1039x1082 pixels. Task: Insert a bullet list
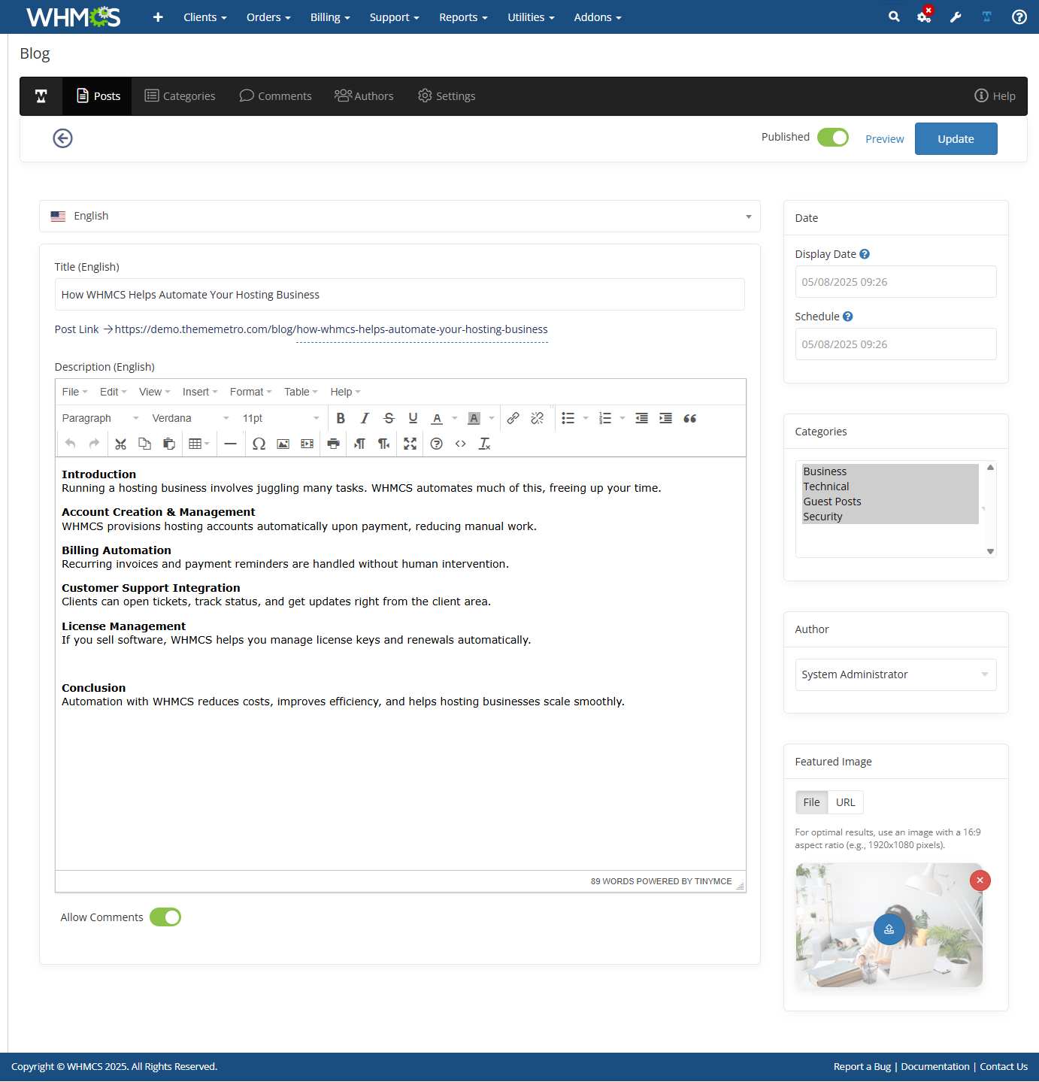pos(568,418)
